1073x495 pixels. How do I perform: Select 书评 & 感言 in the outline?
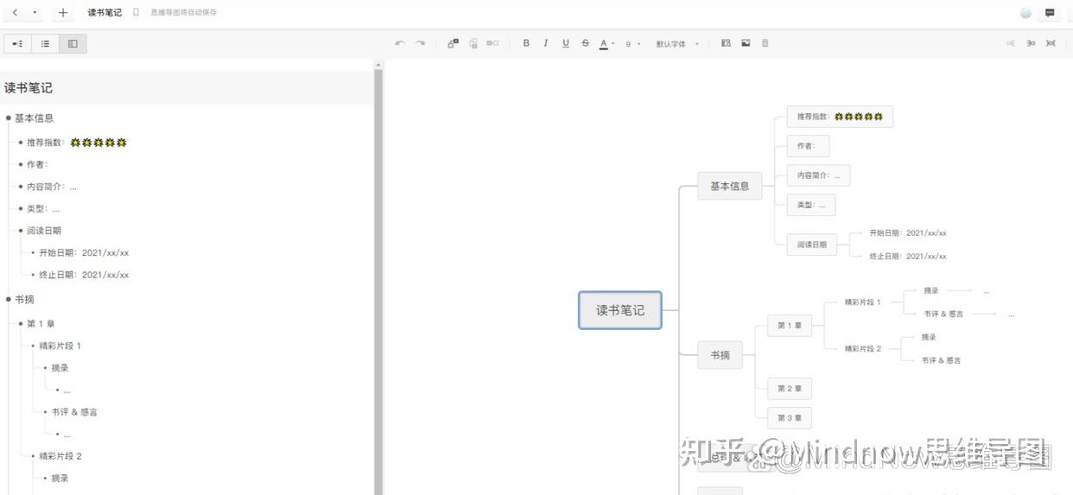74,412
